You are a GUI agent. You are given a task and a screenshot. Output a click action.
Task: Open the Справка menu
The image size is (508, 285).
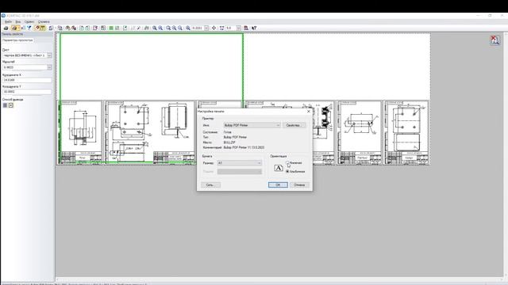[x=44, y=21]
